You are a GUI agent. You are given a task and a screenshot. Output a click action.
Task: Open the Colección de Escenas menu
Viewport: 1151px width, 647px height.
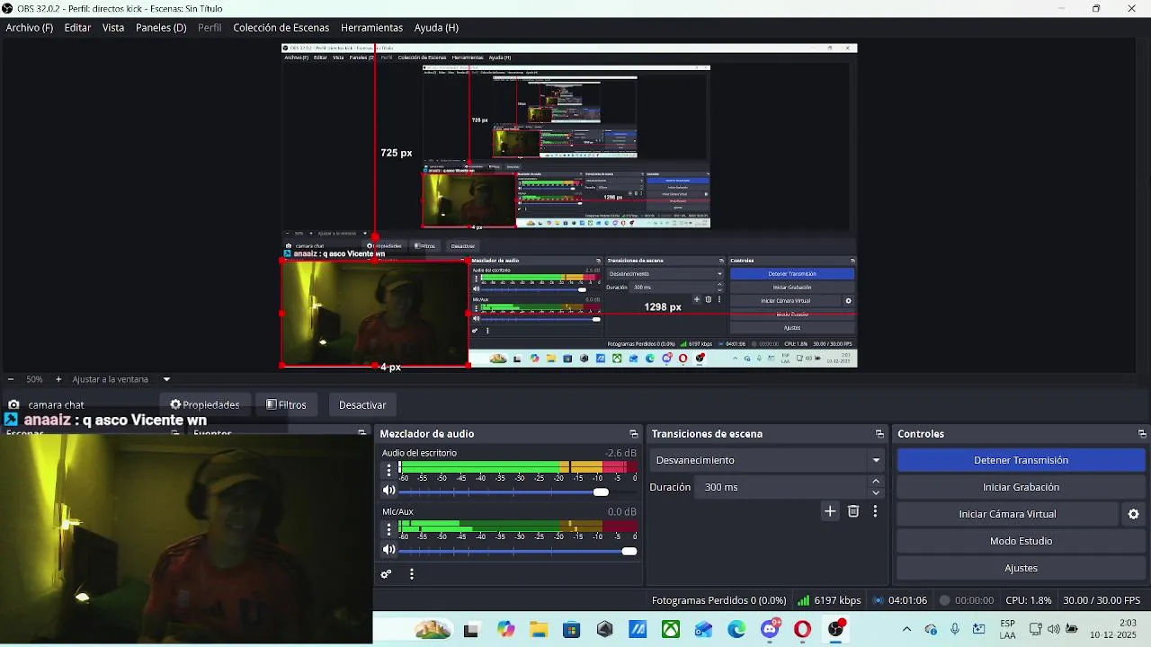coord(281,28)
